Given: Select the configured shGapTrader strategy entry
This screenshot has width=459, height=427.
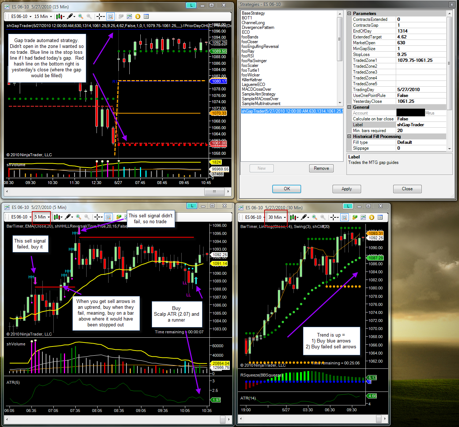Looking at the screenshot, I should coord(292,111).
